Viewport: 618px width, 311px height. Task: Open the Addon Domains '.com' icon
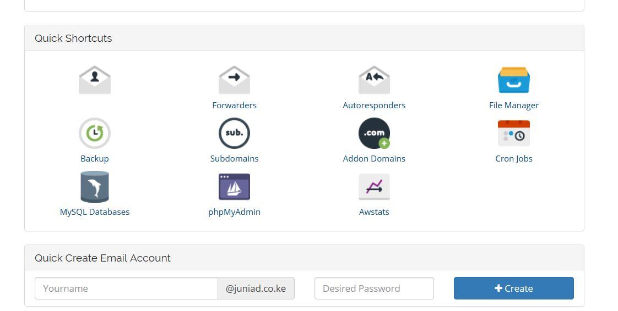(x=374, y=134)
